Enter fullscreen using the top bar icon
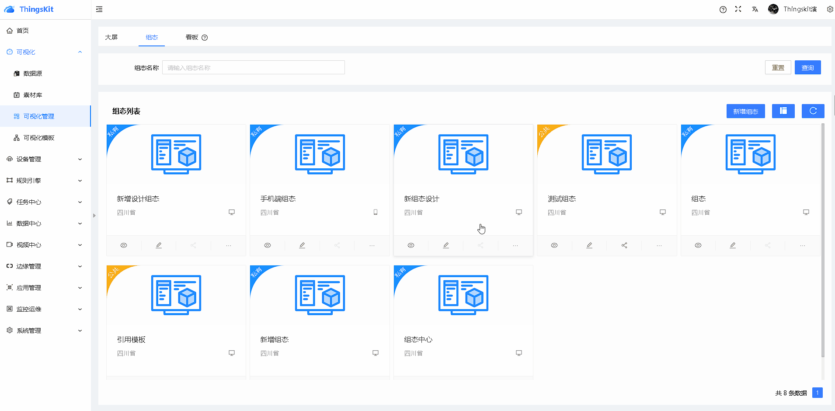This screenshot has width=835, height=411. (738, 9)
